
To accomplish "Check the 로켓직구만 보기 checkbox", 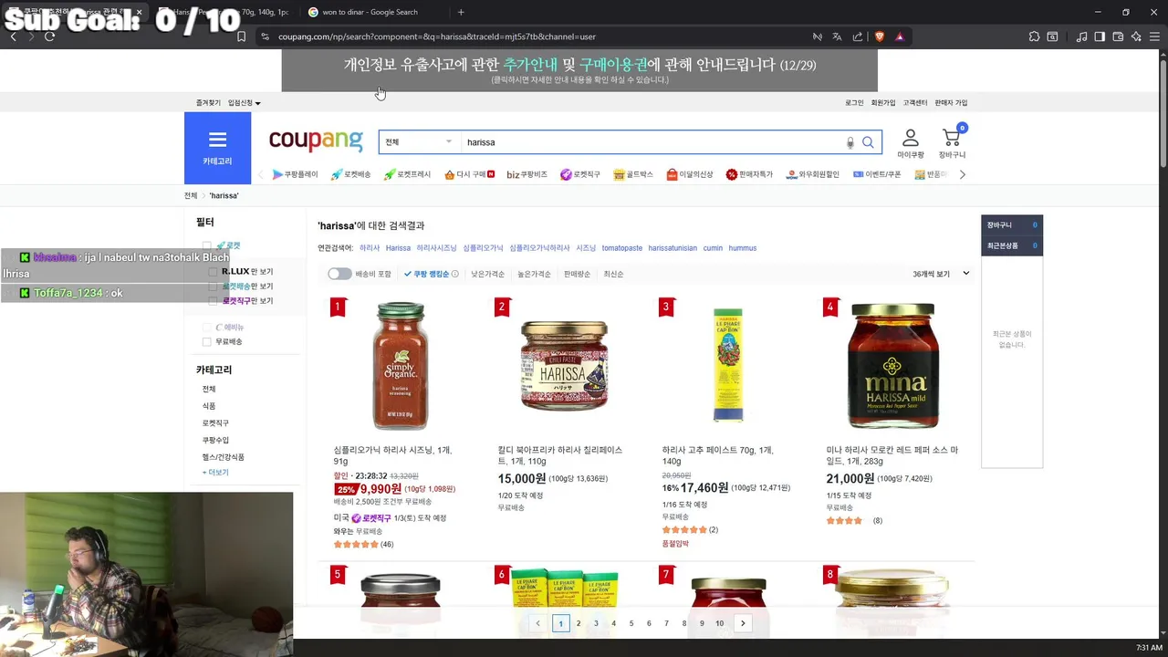I will point(214,301).
